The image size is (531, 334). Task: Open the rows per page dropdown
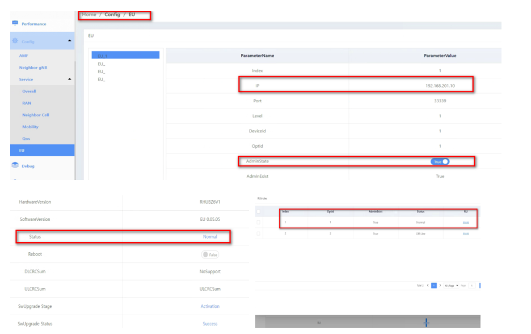(x=452, y=285)
